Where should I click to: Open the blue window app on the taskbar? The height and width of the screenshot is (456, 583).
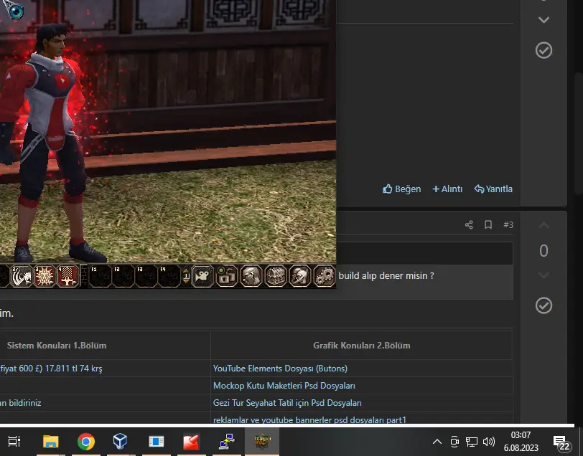157,442
